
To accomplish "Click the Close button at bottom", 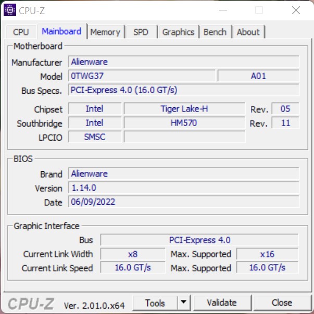I will point(282,303).
